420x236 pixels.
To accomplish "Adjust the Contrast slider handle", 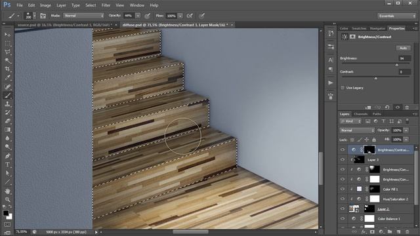I will [x=376, y=78].
